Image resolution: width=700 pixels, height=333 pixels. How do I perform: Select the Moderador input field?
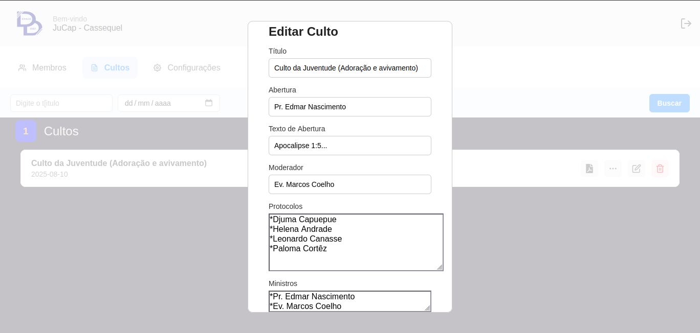(x=349, y=184)
